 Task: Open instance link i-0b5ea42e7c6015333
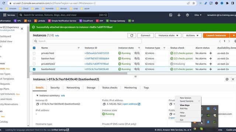[x=97, y=53]
